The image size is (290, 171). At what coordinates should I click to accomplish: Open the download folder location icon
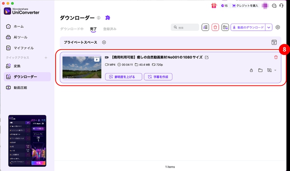click(225, 27)
